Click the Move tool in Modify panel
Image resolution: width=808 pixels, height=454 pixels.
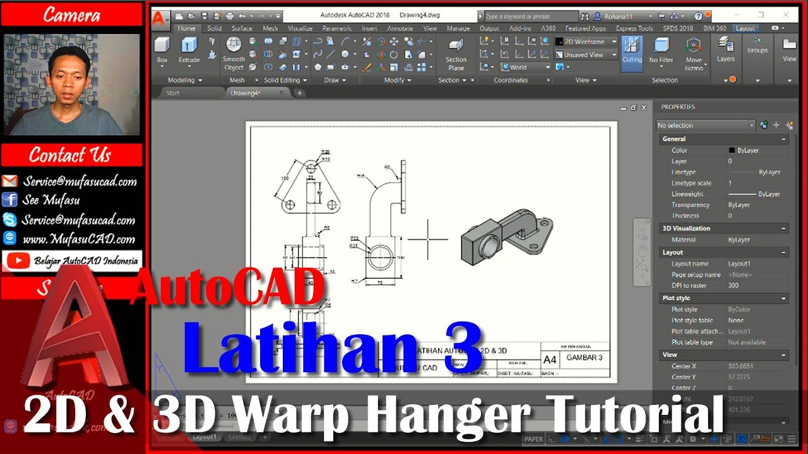395,41
